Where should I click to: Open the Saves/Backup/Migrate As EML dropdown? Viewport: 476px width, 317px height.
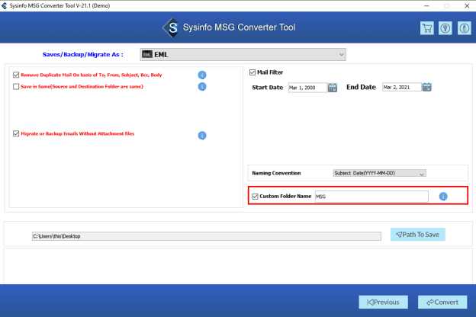point(243,55)
